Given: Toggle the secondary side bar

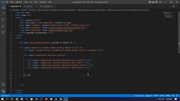Looking at the screenshot, I should coord(156,2).
